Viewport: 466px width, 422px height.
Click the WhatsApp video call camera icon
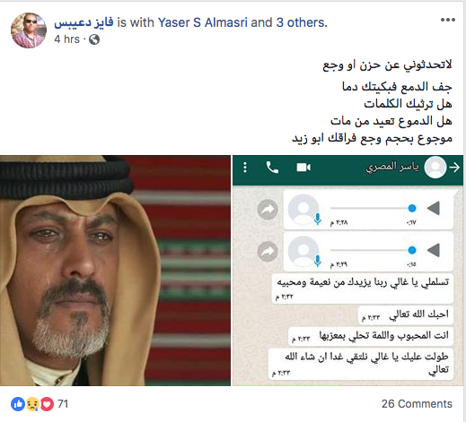pos(303,168)
